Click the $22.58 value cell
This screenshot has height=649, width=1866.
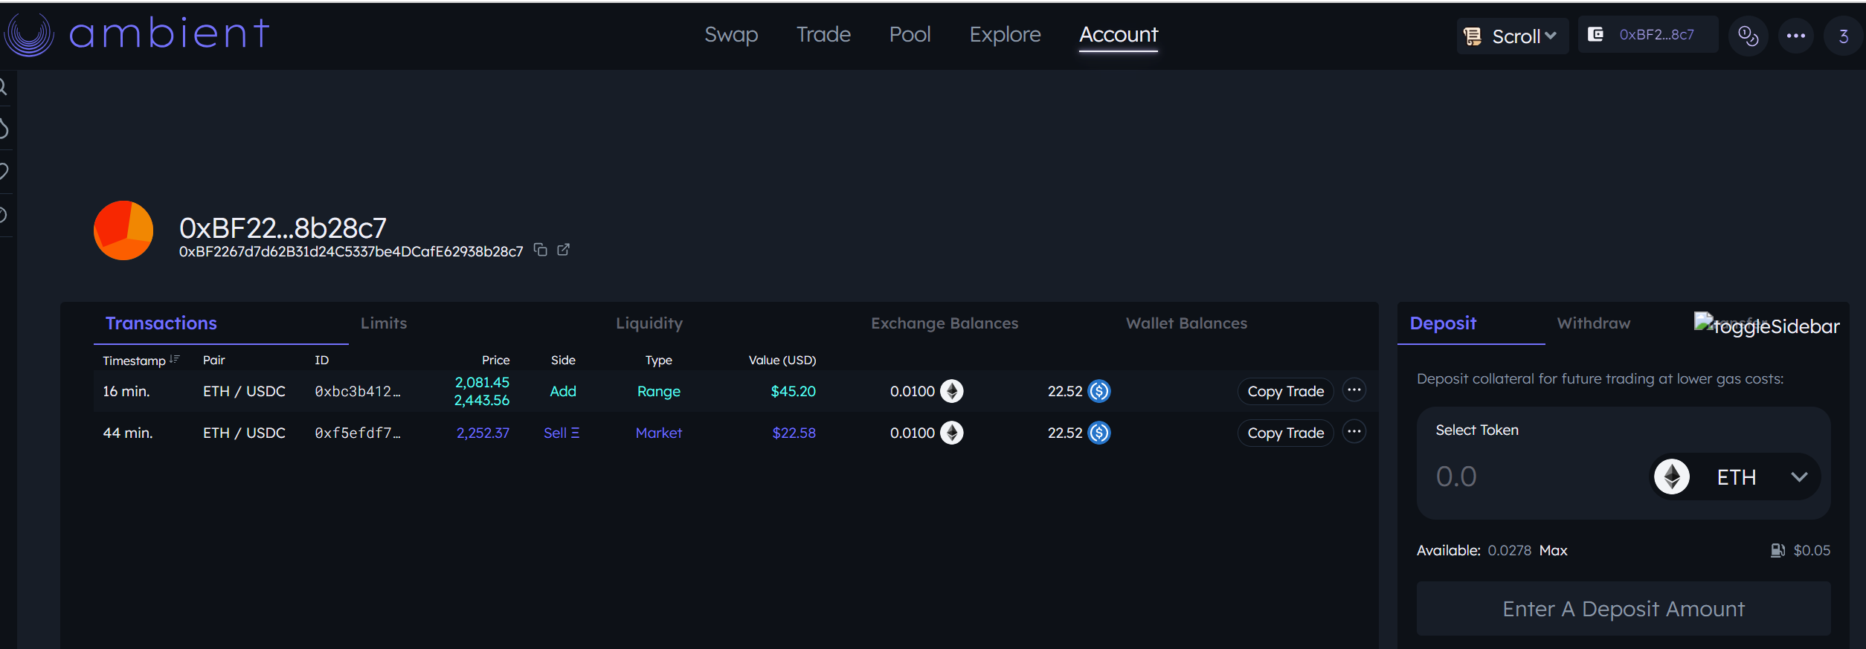[794, 433]
